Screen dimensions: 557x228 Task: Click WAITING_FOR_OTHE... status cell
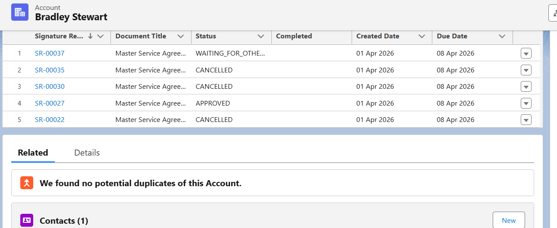click(x=230, y=53)
